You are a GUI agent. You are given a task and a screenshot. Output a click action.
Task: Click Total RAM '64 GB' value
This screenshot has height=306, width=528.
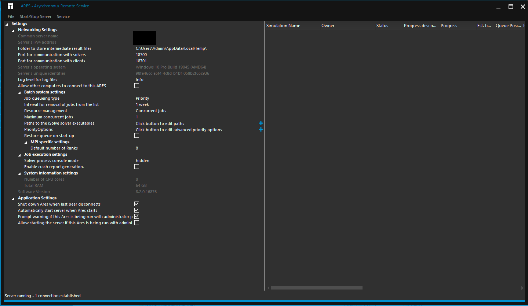(x=141, y=185)
